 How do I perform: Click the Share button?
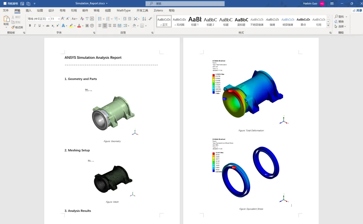357,10
